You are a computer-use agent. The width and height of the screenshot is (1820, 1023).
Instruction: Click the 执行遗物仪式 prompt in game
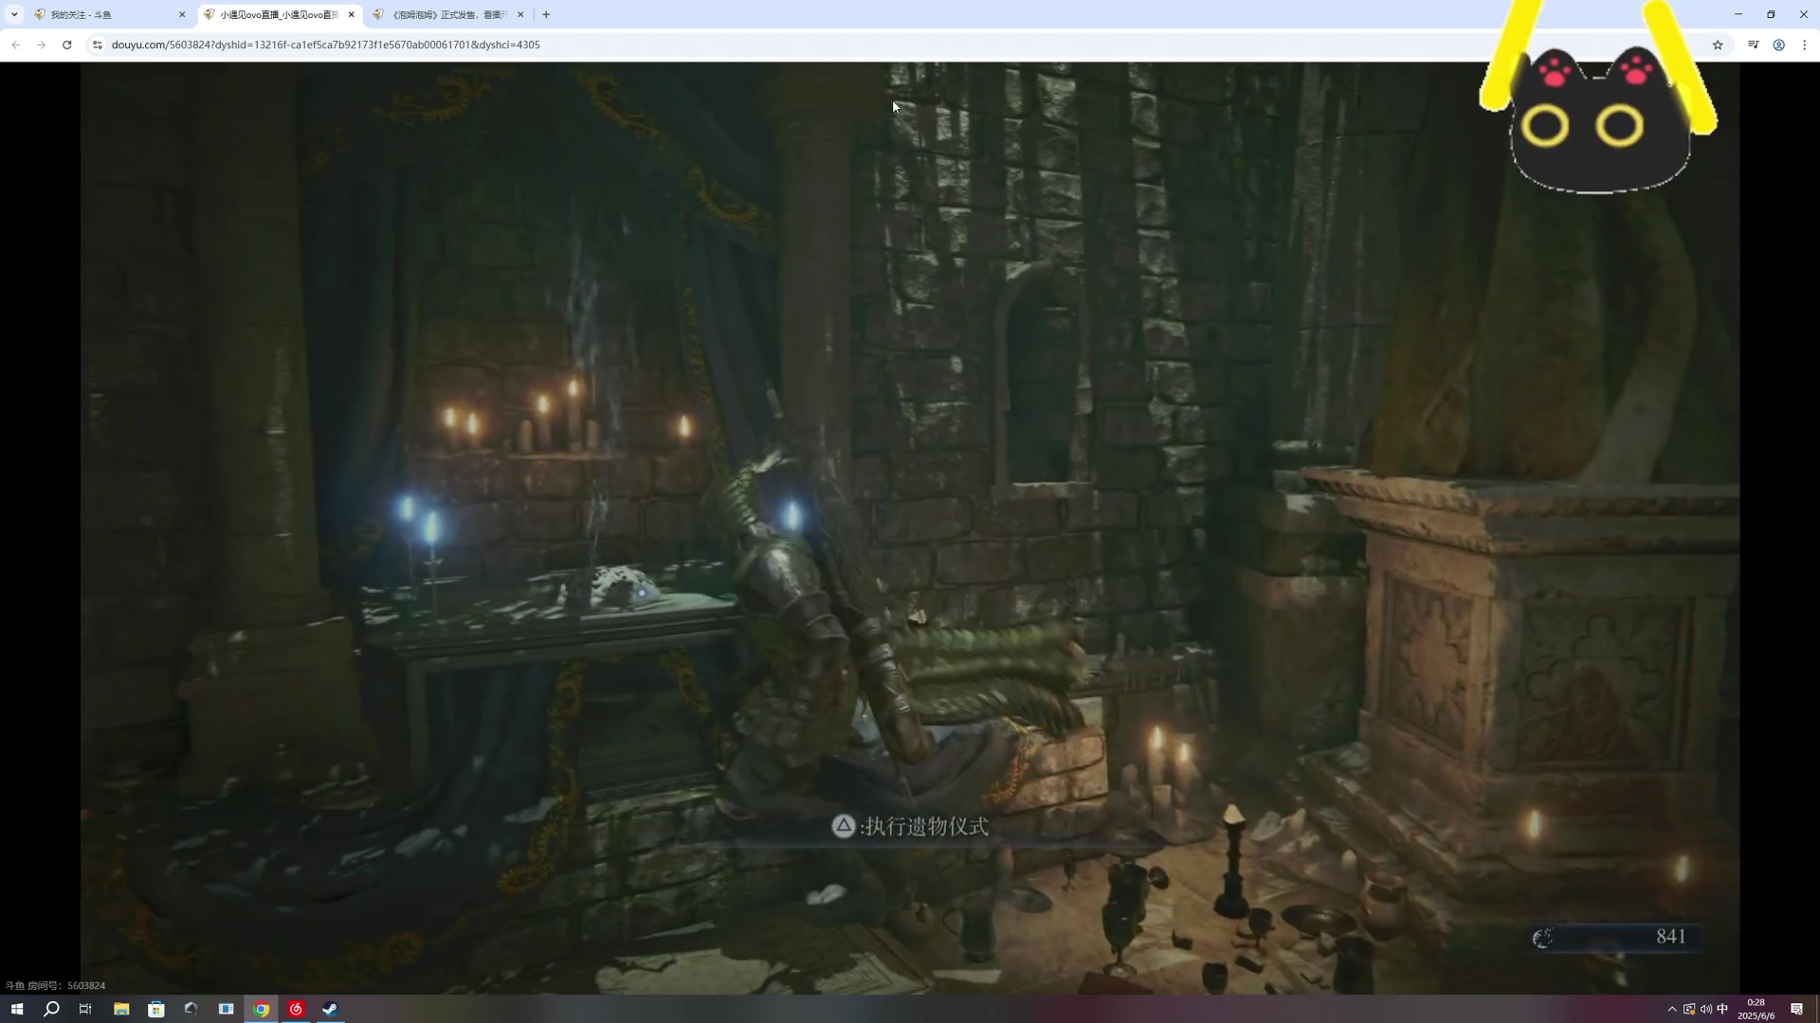coord(910,827)
